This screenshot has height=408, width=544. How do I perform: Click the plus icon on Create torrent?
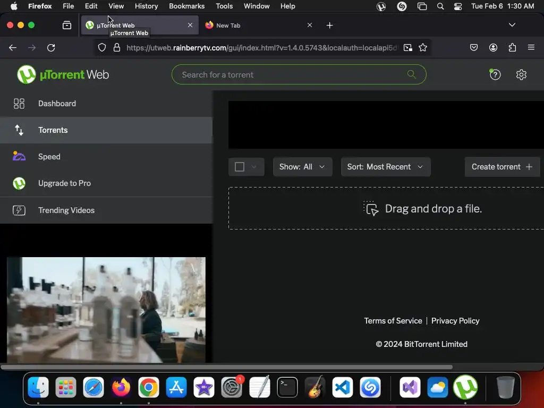(529, 167)
